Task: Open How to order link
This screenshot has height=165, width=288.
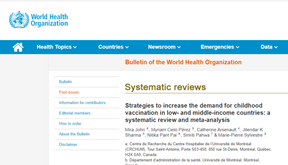Action: coord(70,124)
